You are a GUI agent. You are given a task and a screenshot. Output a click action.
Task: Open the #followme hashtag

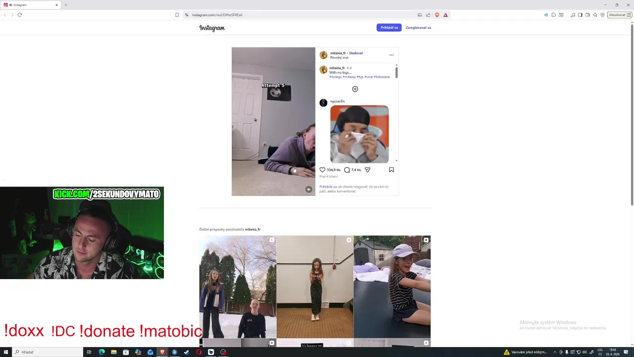click(382, 77)
